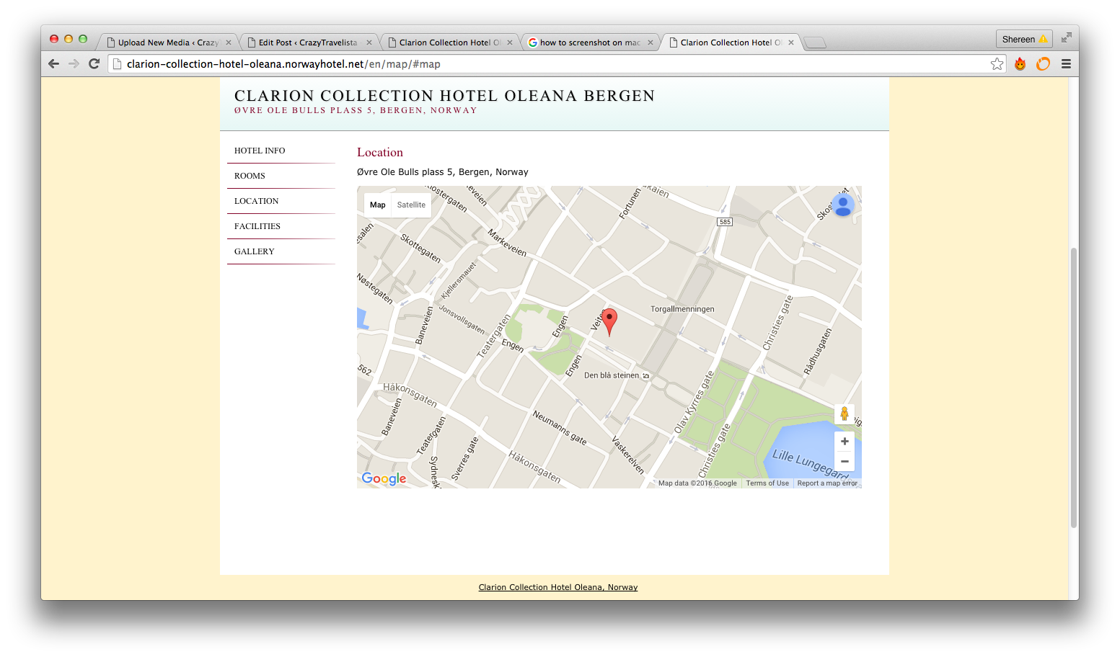Open the map Terms of Use link
1120x657 pixels.
click(767, 483)
